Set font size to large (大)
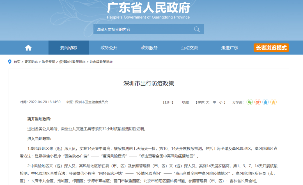This screenshot has height=185, width=303. click(208, 102)
